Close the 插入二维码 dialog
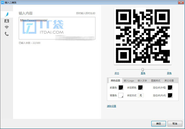185x129 pixels. pos(181,3)
